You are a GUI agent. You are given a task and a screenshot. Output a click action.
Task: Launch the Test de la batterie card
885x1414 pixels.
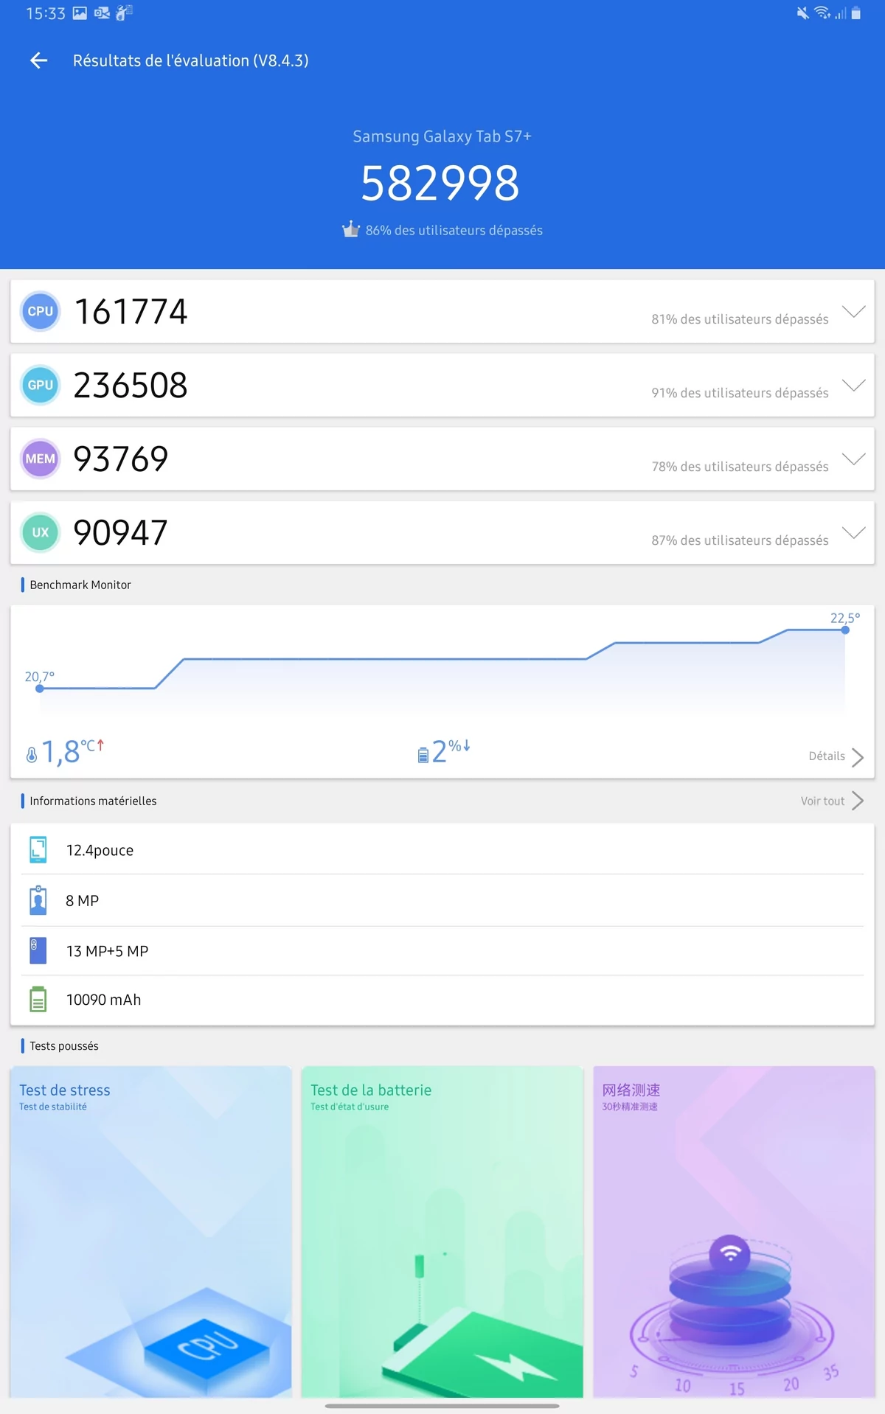pyautogui.click(x=442, y=1231)
